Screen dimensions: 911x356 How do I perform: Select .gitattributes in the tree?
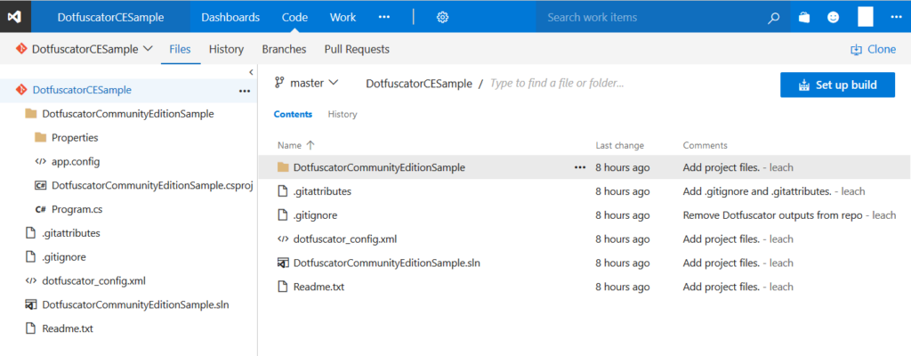(71, 233)
